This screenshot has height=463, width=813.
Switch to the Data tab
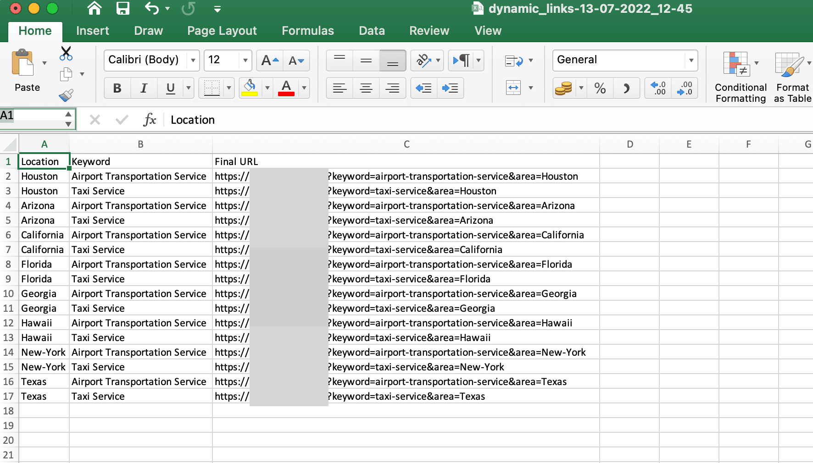click(x=372, y=31)
